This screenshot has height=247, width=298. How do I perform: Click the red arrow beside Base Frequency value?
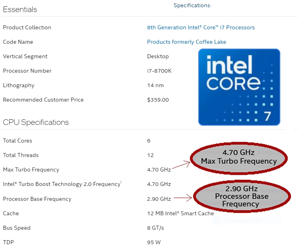[x=183, y=198]
